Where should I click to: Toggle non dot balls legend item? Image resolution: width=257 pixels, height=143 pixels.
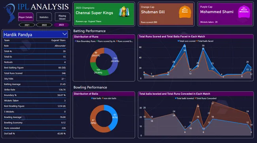tap(109, 98)
